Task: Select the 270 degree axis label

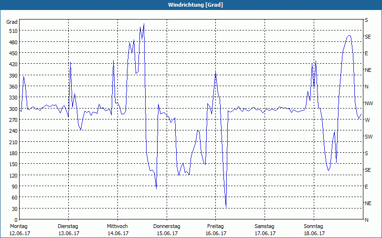Action: coord(13,120)
